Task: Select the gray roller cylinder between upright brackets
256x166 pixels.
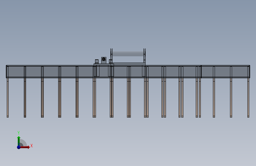Action: point(128,54)
